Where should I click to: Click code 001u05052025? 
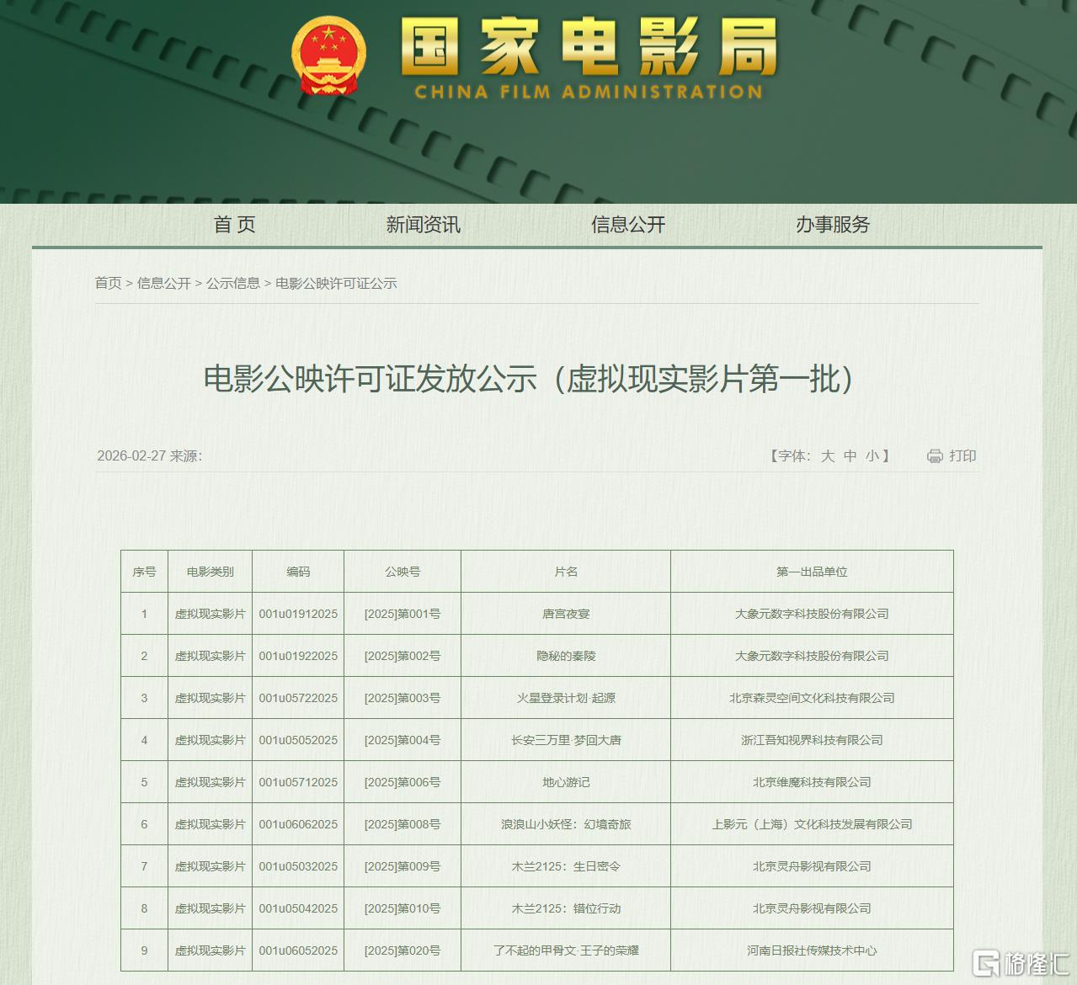click(298, 740)
